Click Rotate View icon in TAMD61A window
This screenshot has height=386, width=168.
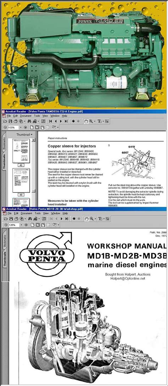(x=53, y=127)
